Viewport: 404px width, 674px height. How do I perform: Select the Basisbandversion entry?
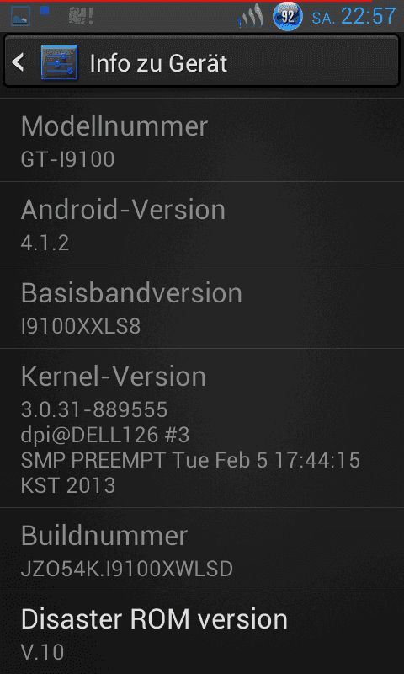click(x=202, y=307)
